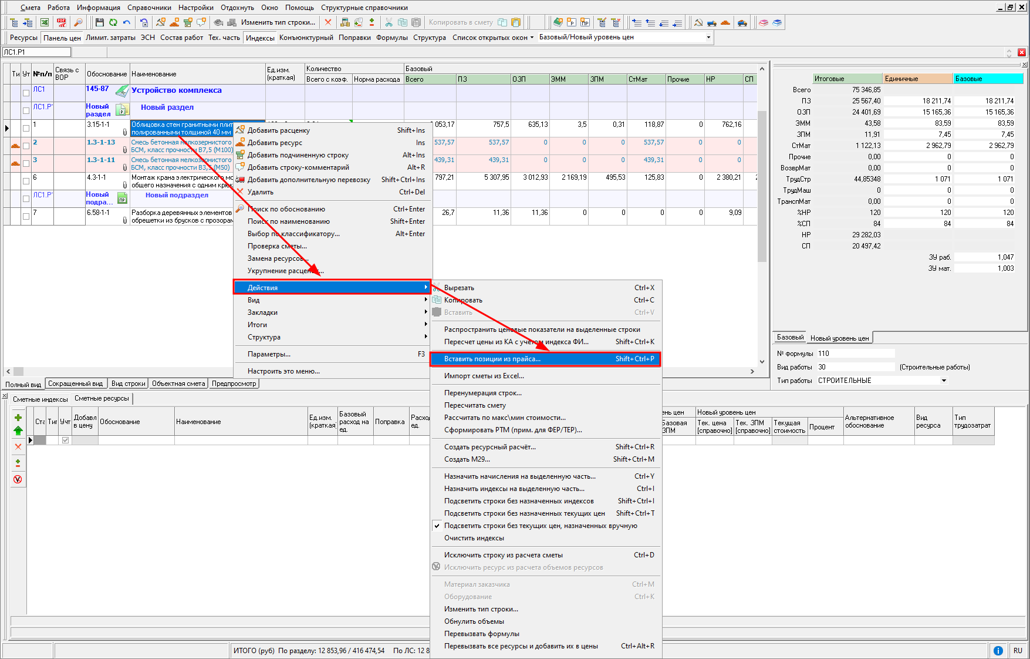Select 'Импорт сметы из Excel...' menu entry
This screenshot has width=1030, height=659.
pyautogui.click(x=546, y=376)
